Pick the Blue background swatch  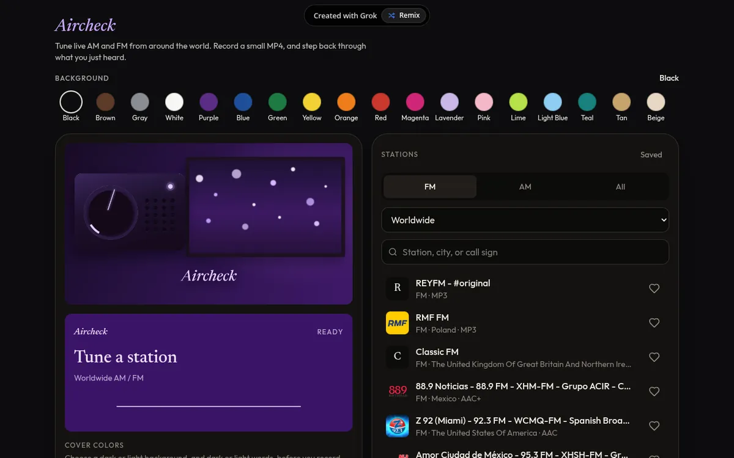[243, 102]
